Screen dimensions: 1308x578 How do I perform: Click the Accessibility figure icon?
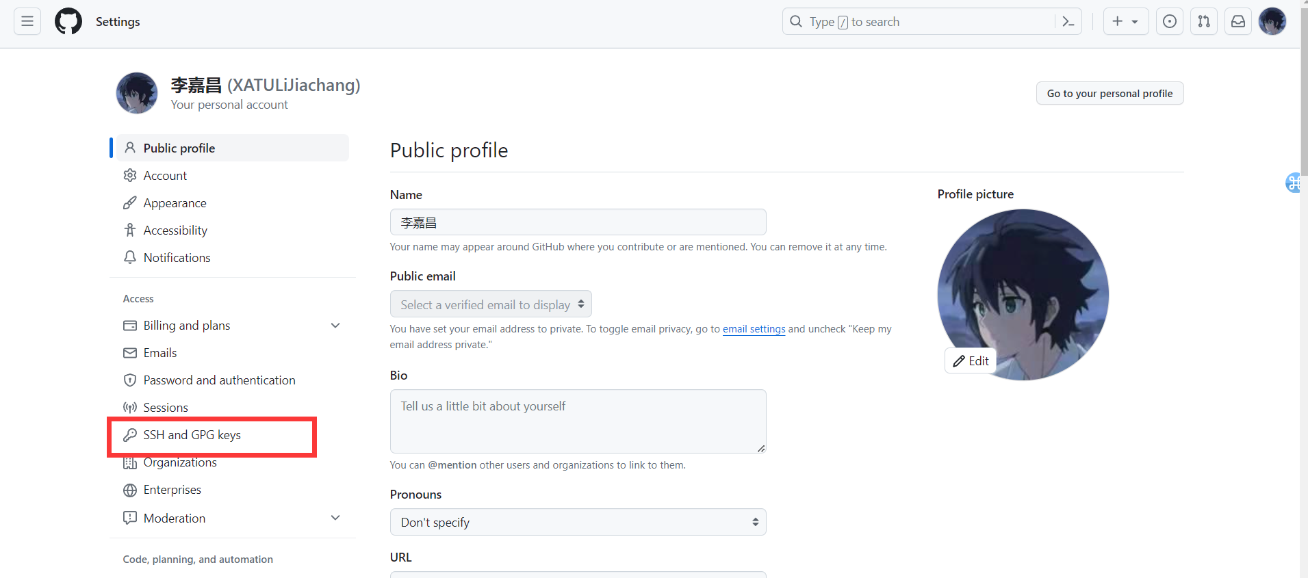tap(130, 230)
